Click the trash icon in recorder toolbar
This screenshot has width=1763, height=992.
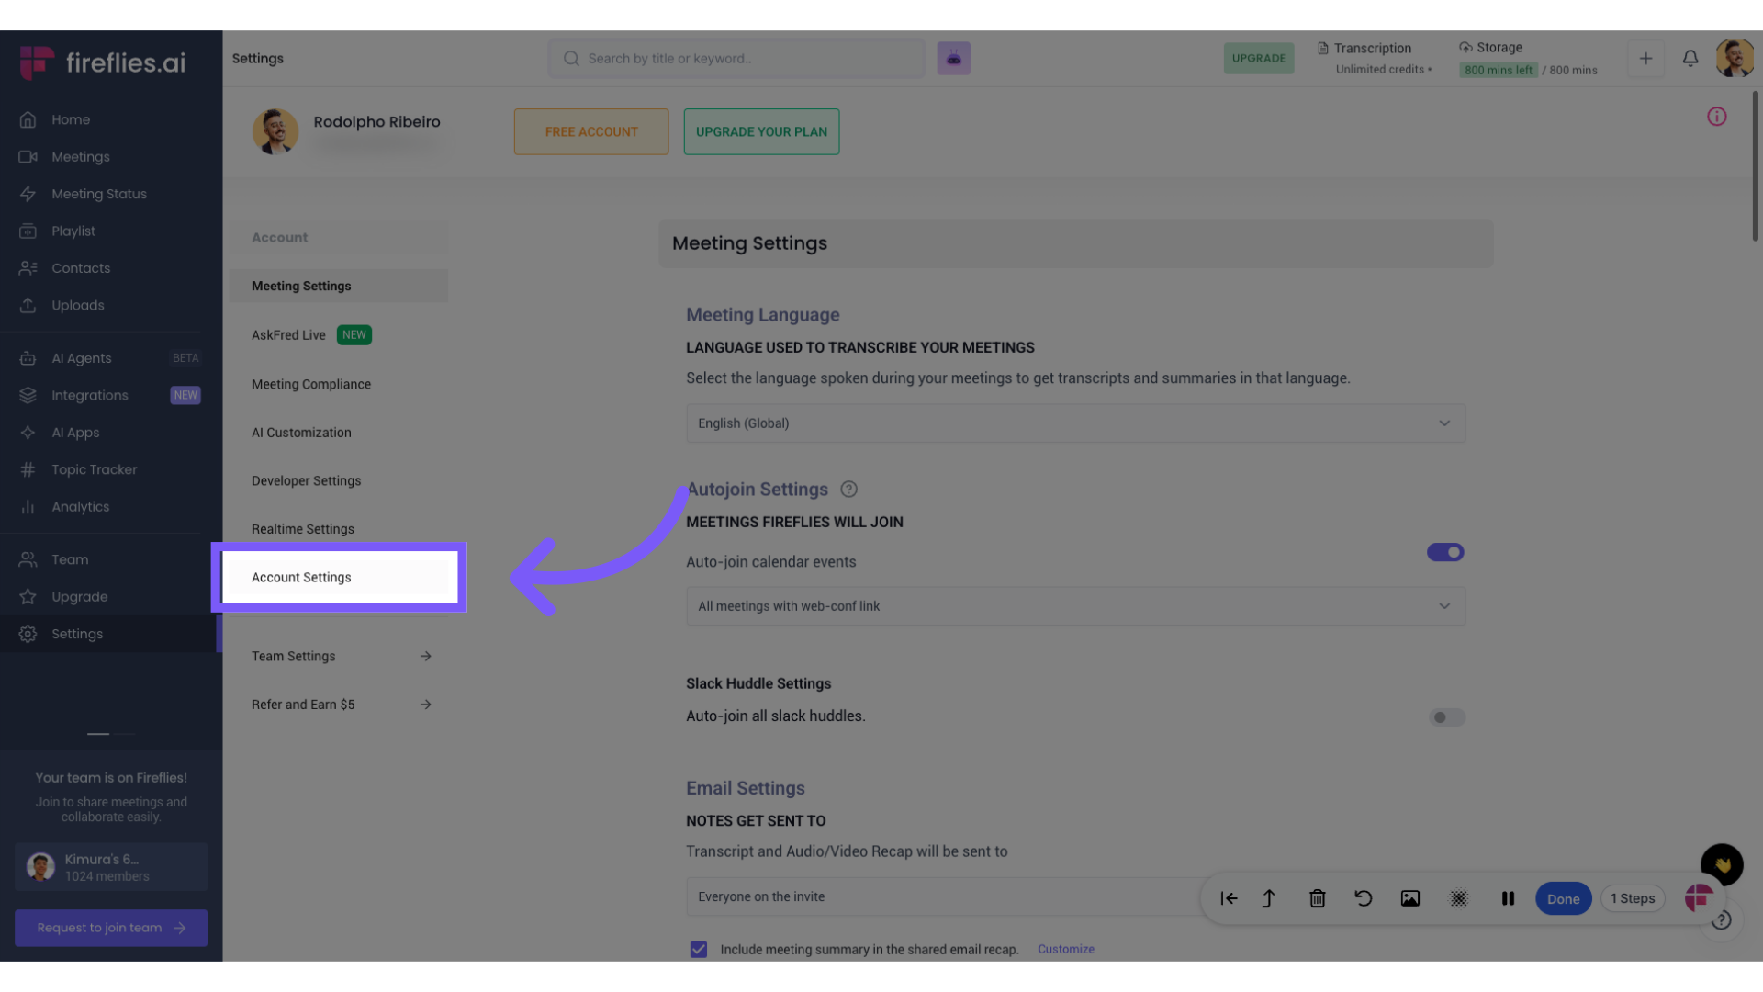1317,898
